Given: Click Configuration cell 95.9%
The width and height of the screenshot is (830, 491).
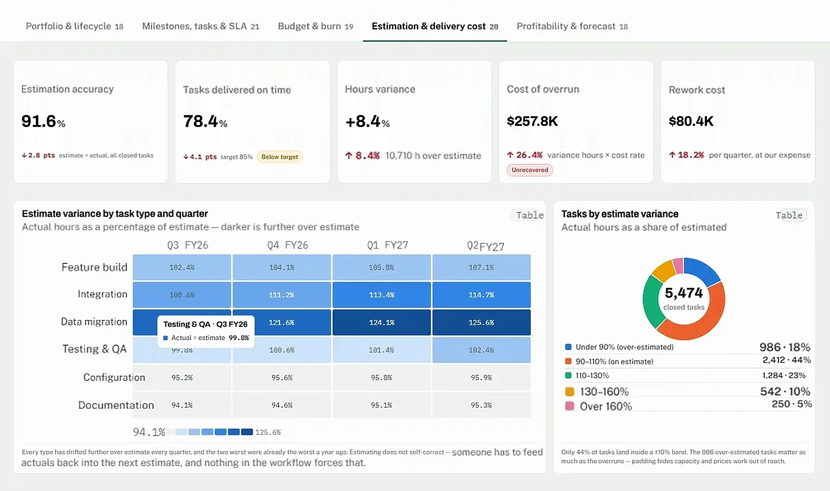Looking at the screenshot, I should point(481,378).
